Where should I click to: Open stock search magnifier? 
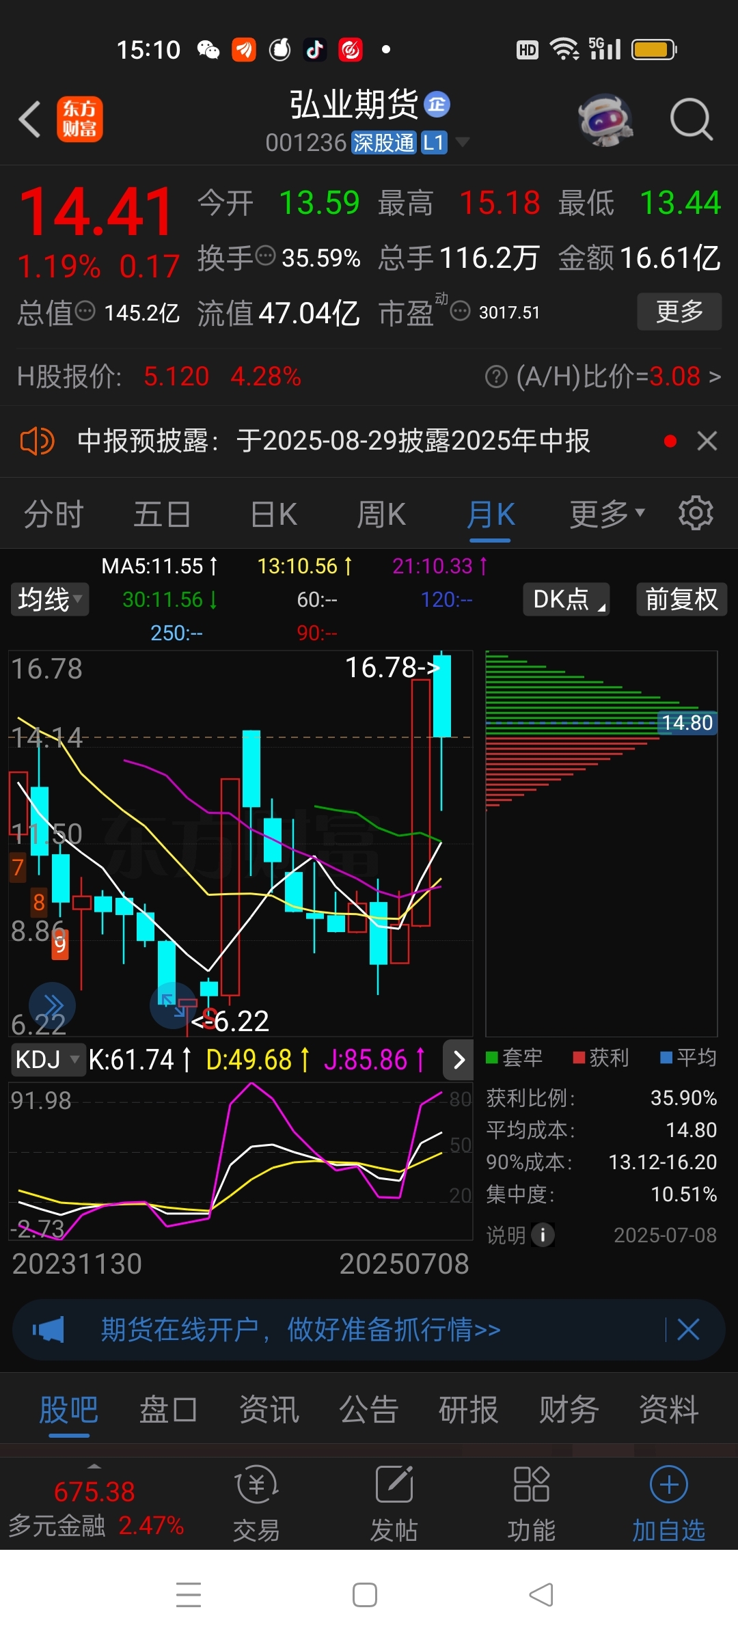(692, 120)
